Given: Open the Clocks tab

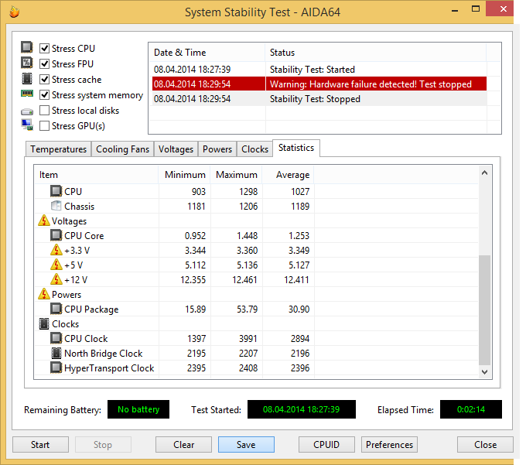Looking at the screenshot, I should 254,149.
